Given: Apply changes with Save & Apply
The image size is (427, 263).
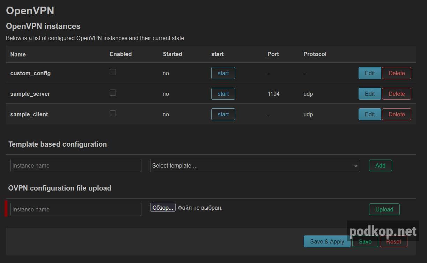Looking at the screenshot, I should click(x=327, y=241).
